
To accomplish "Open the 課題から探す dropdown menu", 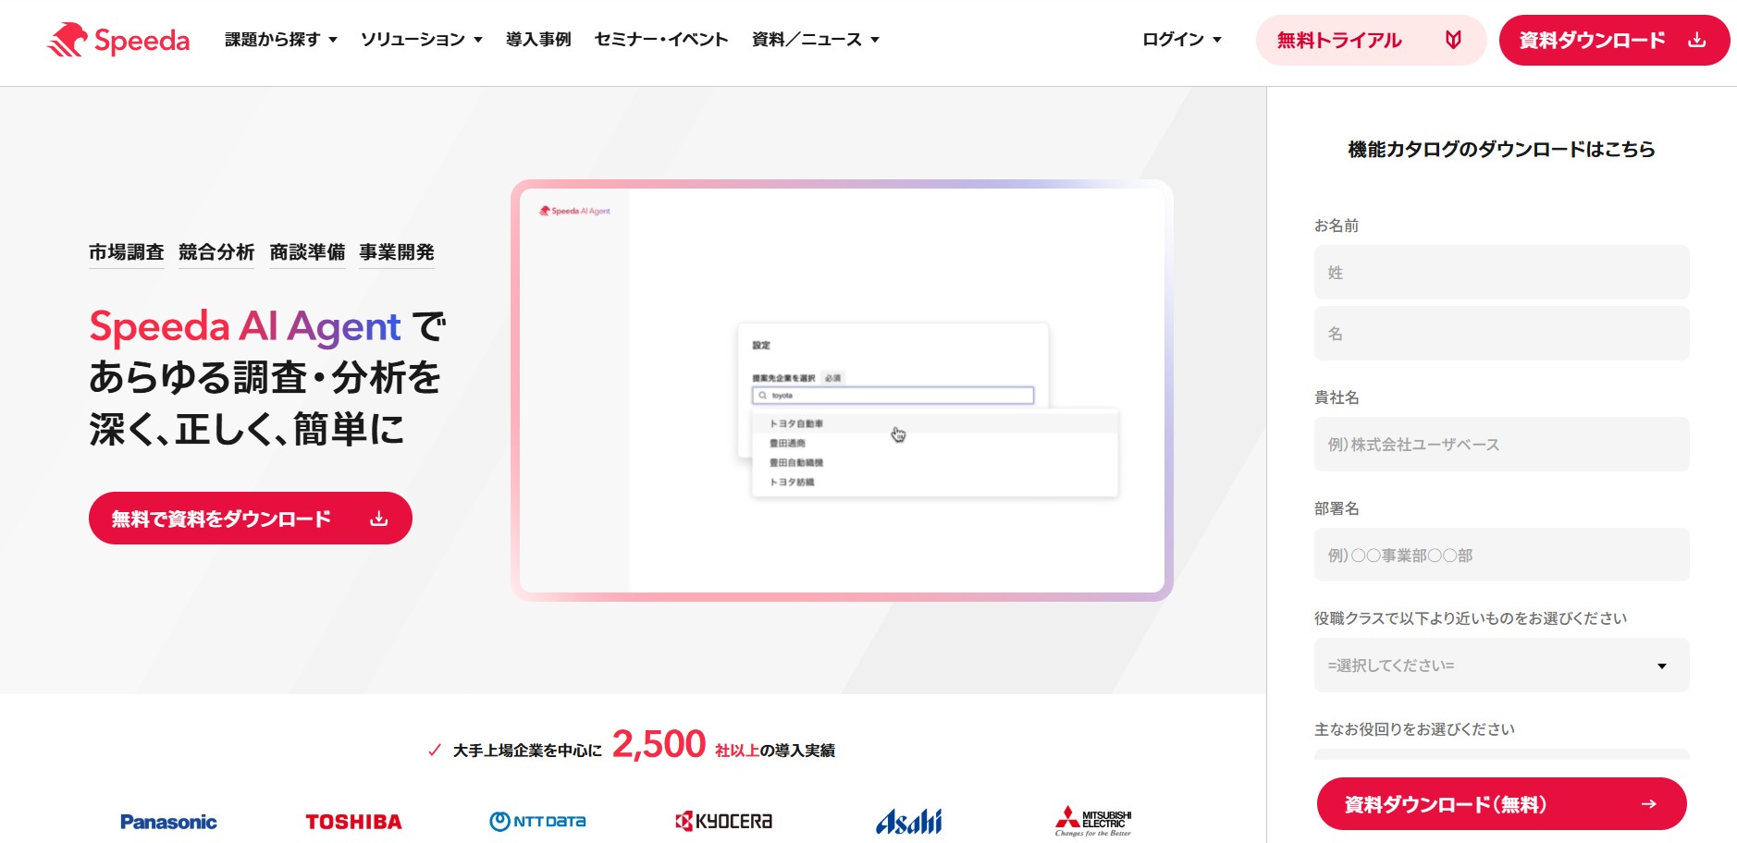I will click(281, 40).
